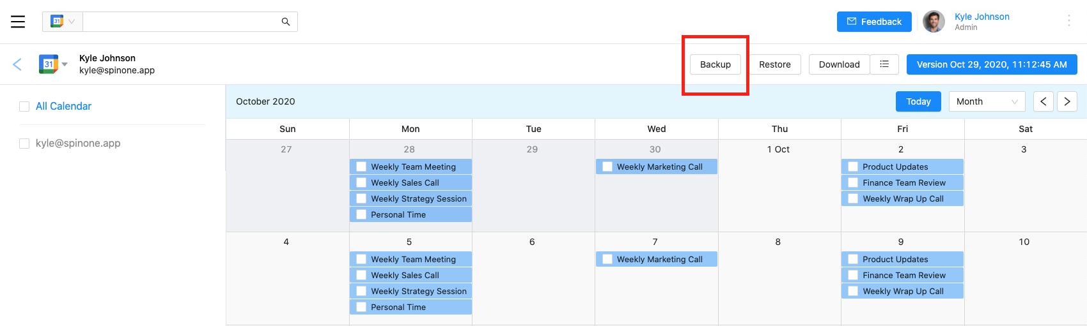Go to the previous month arrow

(x=1044, y=101)
